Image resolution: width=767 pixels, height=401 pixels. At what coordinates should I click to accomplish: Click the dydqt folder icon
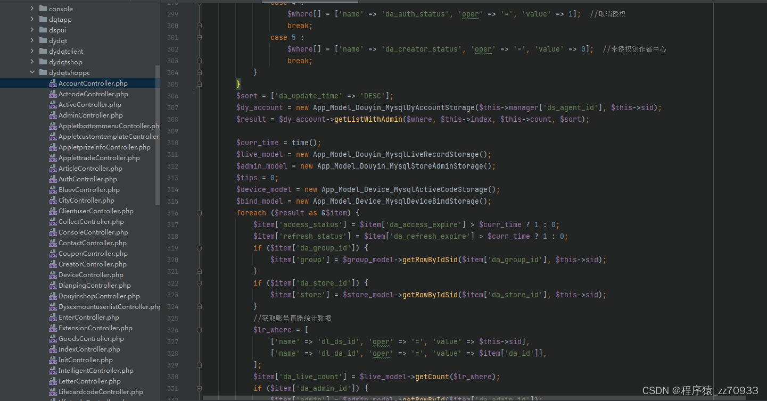[43, 40]
